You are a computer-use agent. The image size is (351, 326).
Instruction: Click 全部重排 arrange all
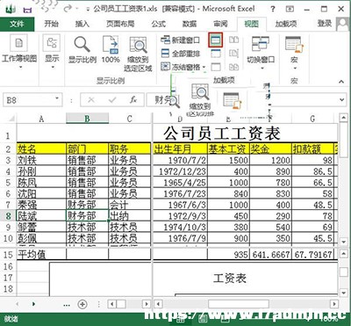(181, 54)
